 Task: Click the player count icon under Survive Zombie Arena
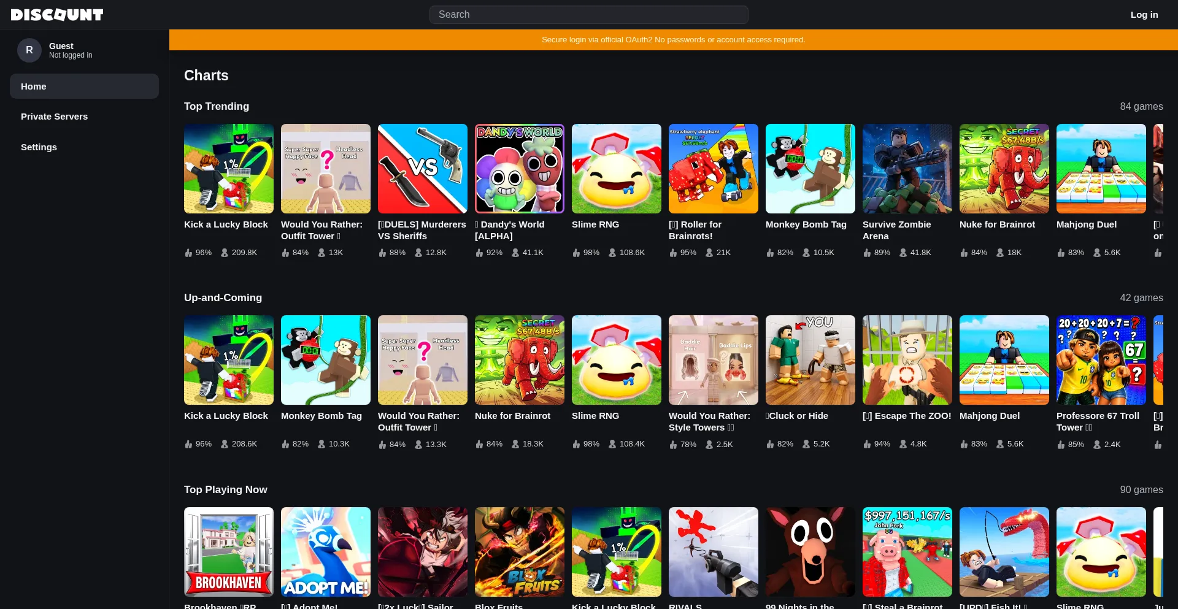(x=903, y=253)
